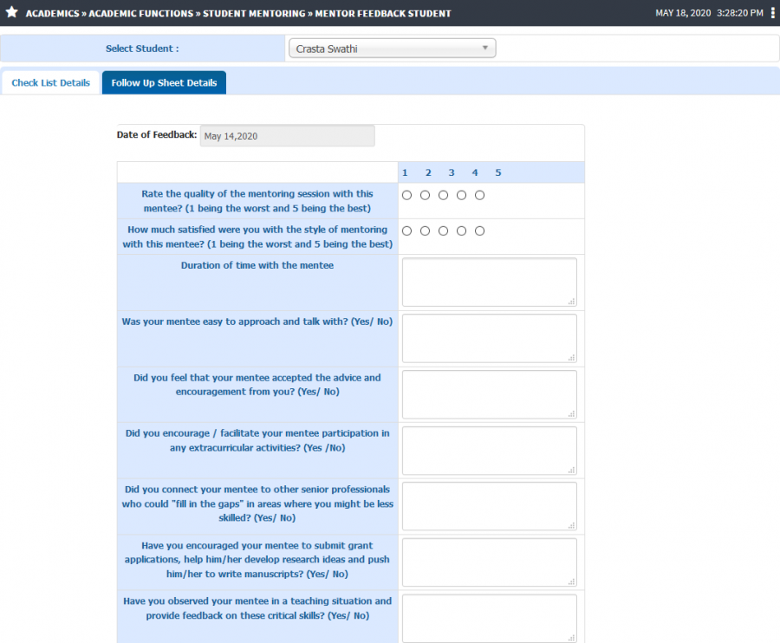Click the grant applications answer box
Screen dimensions: 780x643
pyautogui.click(x=490, y=562)
